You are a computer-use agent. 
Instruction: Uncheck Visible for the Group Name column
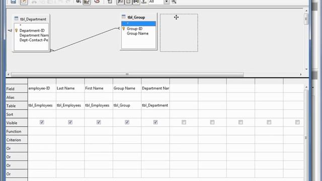click(127, 122)
